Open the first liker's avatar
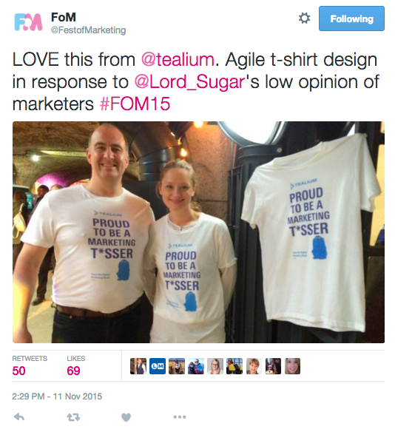 click(x=138, y=366)
